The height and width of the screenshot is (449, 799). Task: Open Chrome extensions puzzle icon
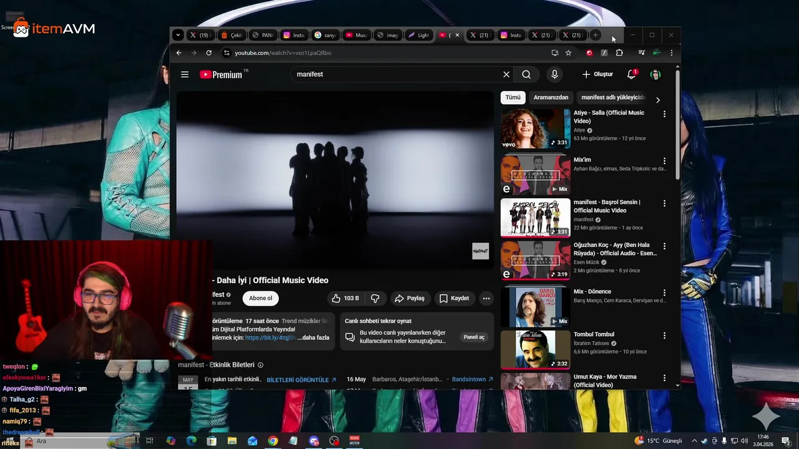point(619,53)
